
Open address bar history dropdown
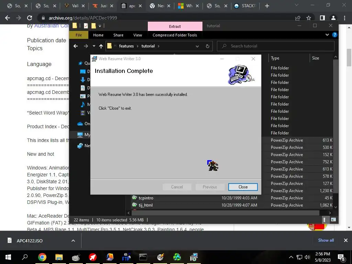pos(197,46)
